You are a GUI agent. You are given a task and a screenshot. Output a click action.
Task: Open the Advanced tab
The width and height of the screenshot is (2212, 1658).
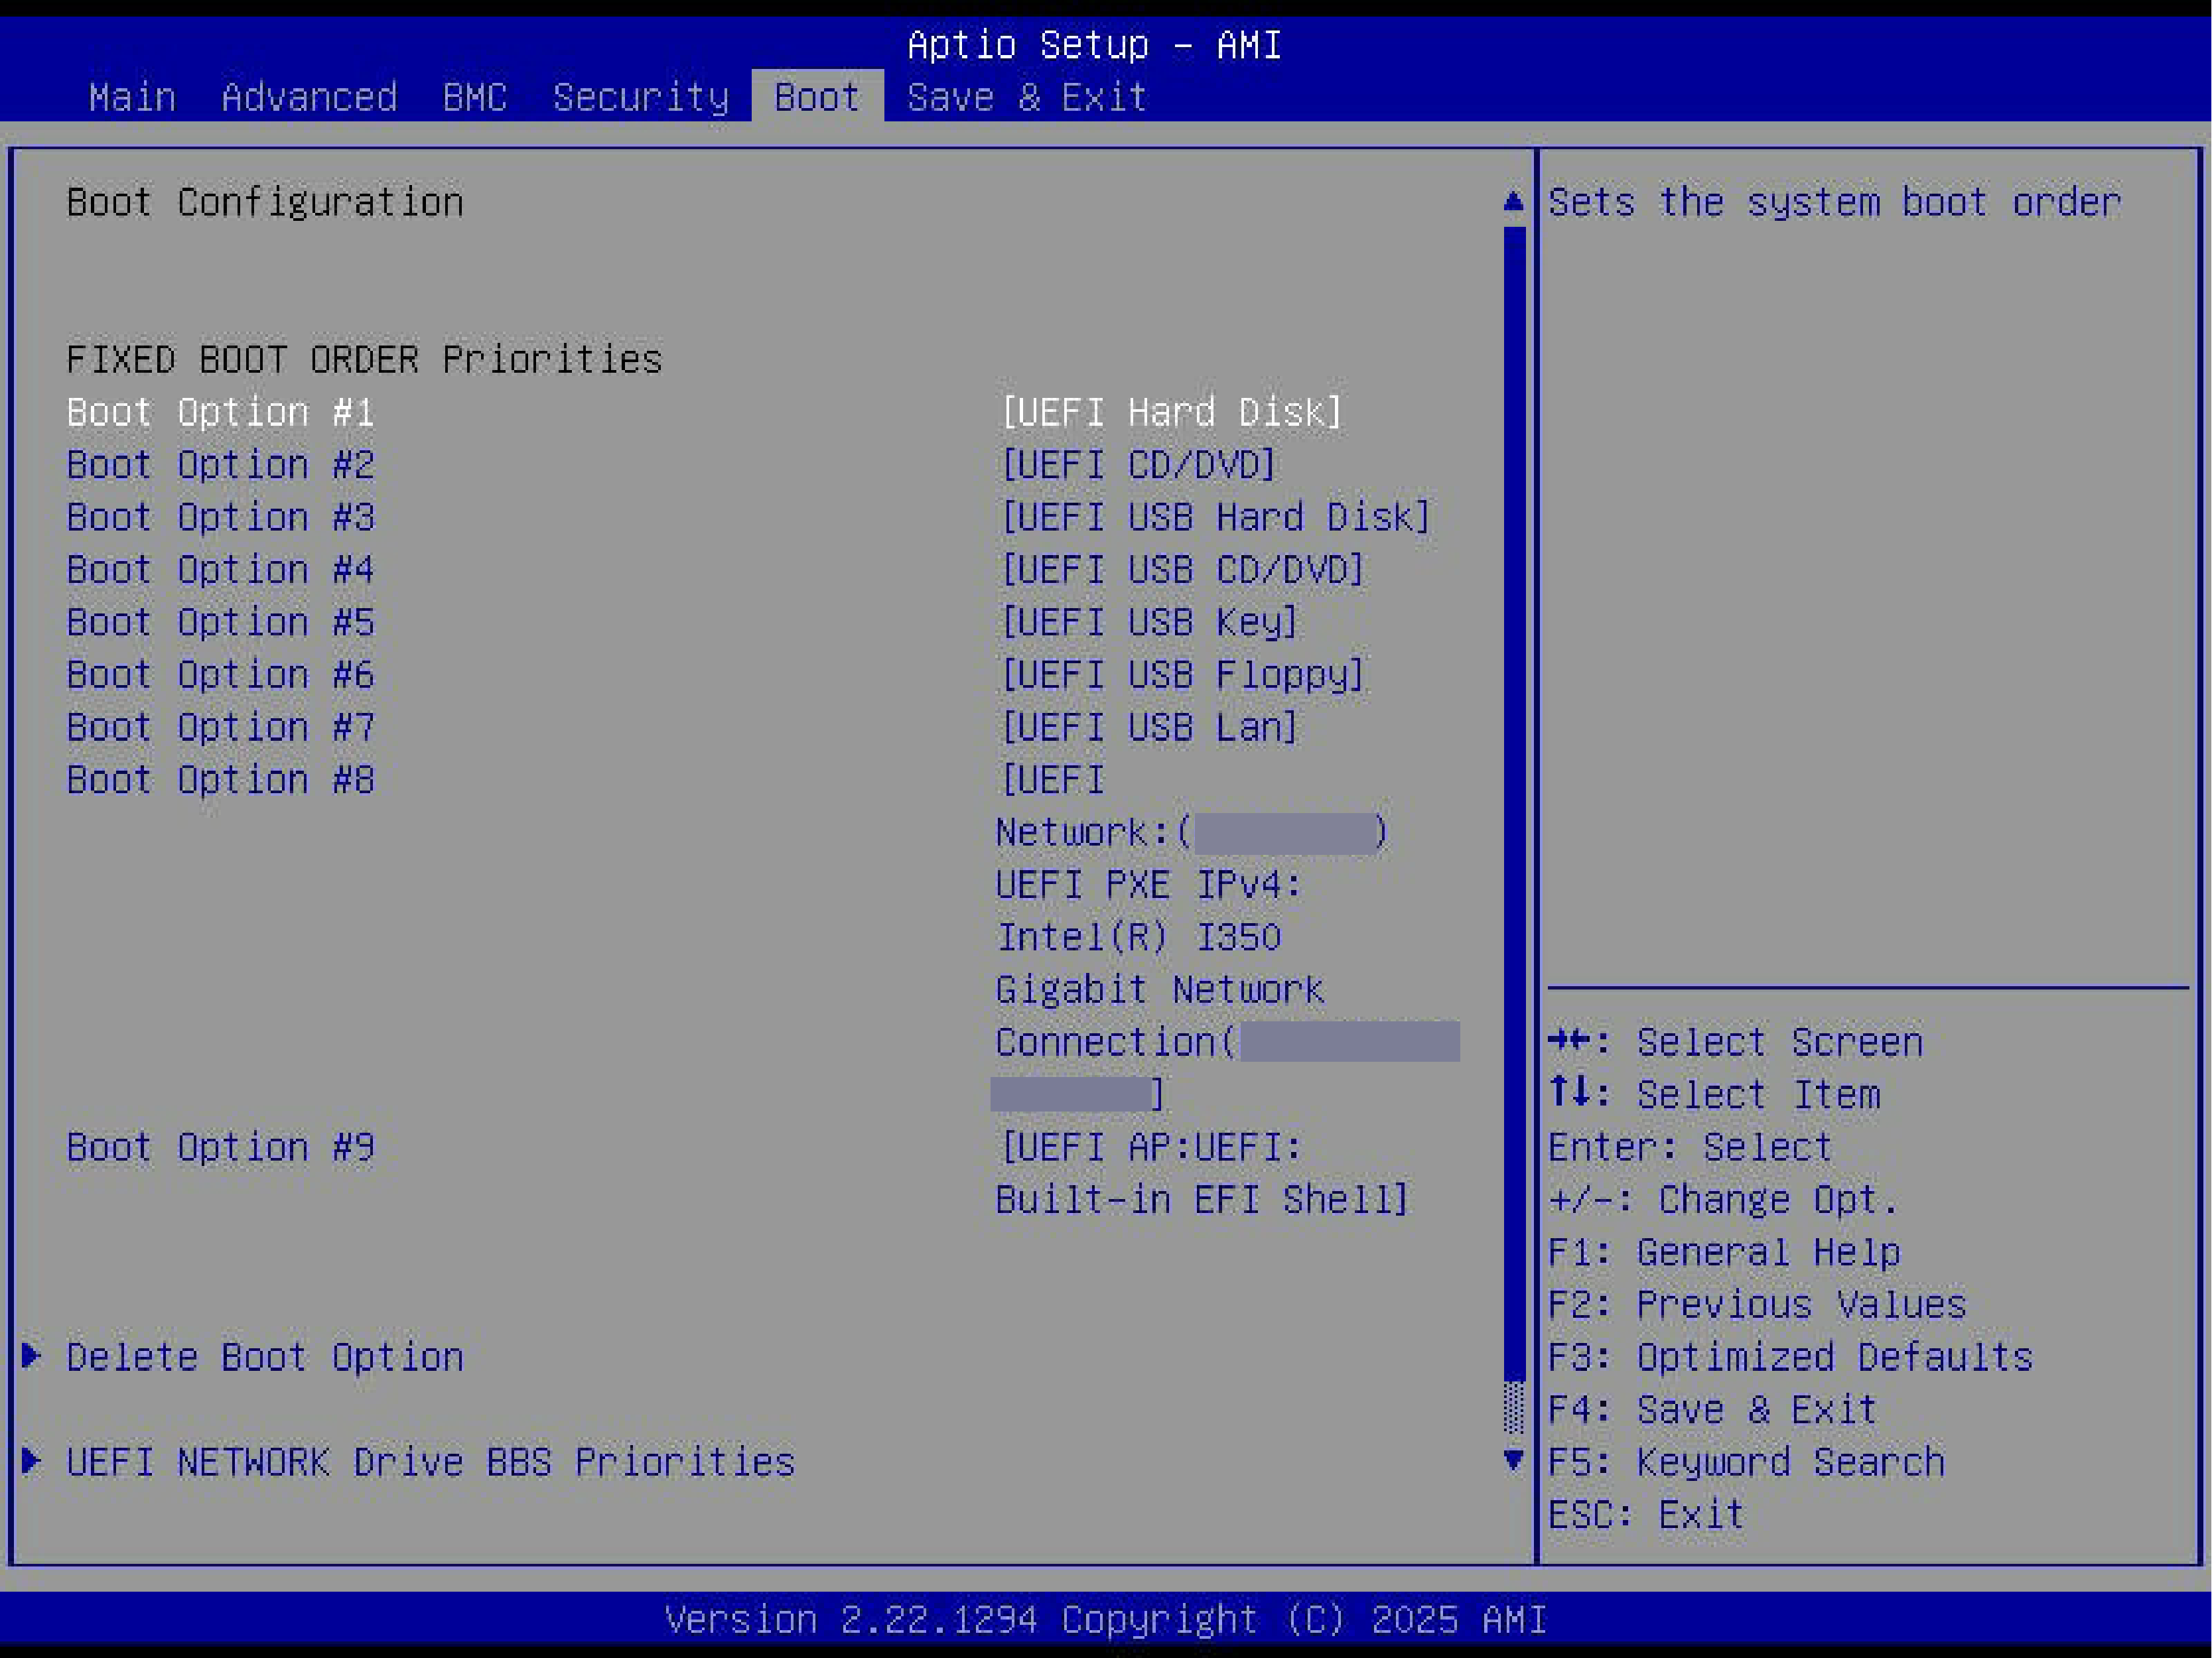tap(309, 97)
